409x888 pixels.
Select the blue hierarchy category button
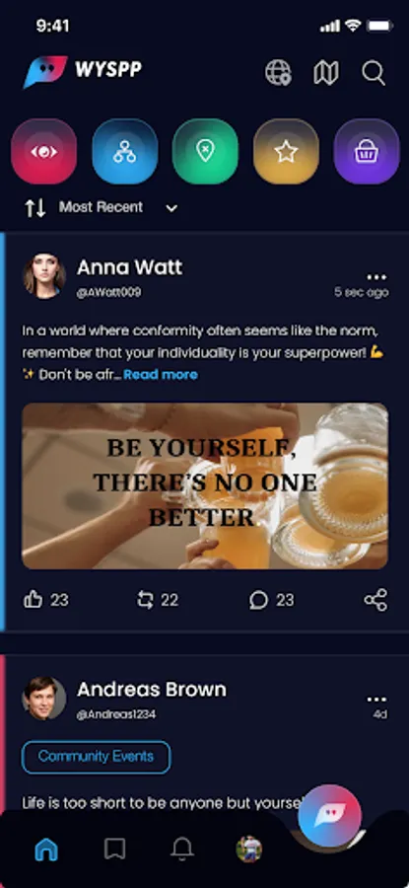coord(124,152)
